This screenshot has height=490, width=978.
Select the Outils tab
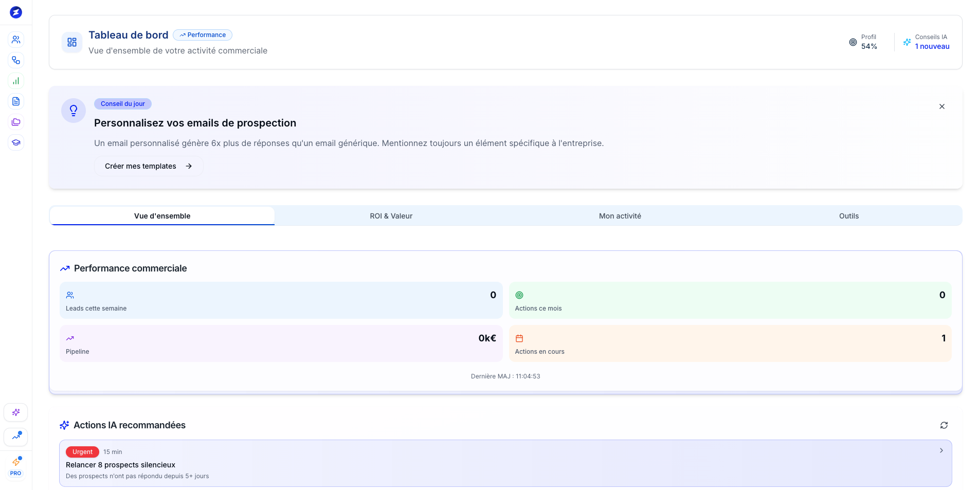(848, 216)
